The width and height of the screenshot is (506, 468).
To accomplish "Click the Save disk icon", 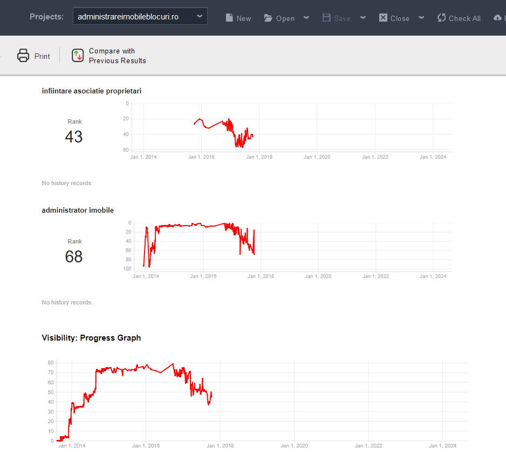I will tap(326, 18).
